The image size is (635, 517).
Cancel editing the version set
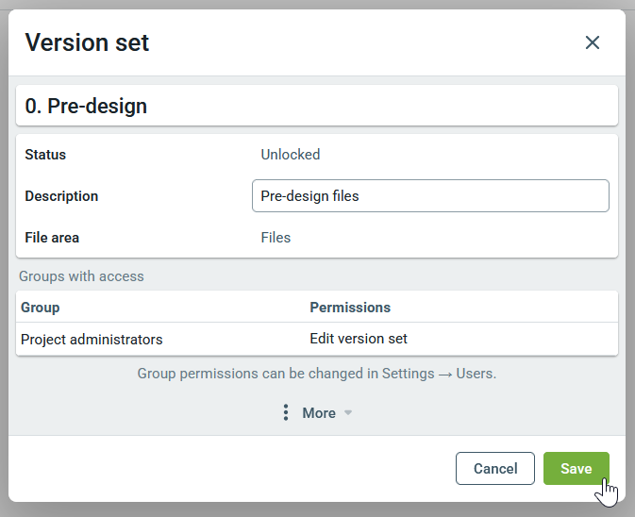click(495, 469)
